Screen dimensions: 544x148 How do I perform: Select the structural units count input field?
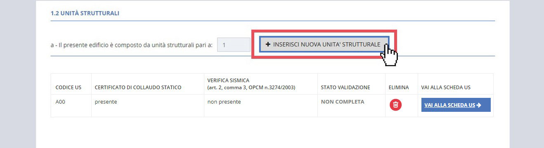[x=234, y=45]
